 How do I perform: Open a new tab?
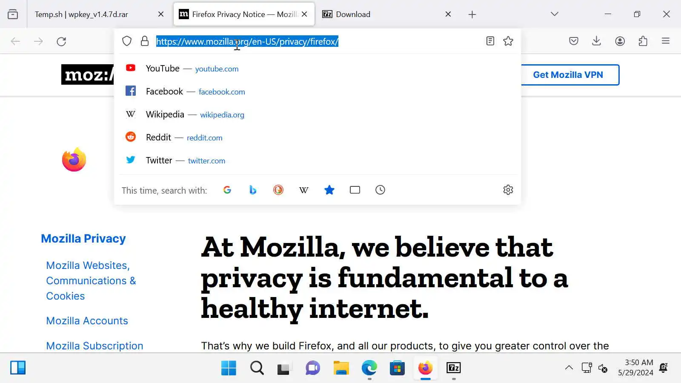point(472,14)
